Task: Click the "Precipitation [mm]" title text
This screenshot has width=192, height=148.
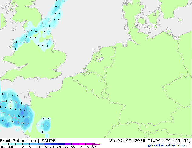Action: click(x=20, y=141)
